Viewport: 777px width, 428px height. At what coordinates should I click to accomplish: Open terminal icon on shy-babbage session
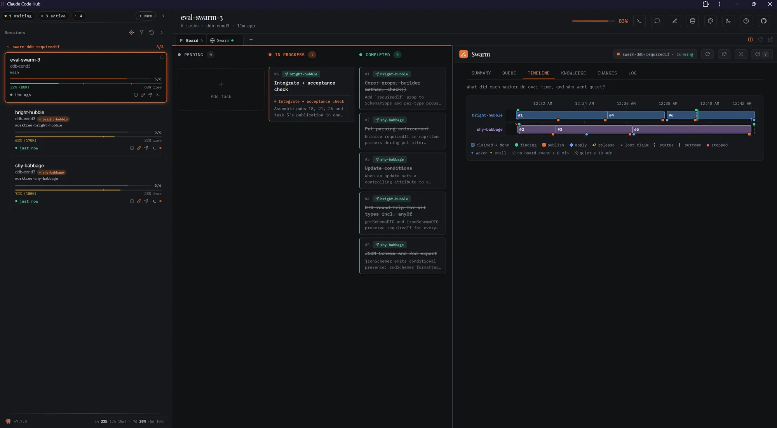[x=154, y=201]
